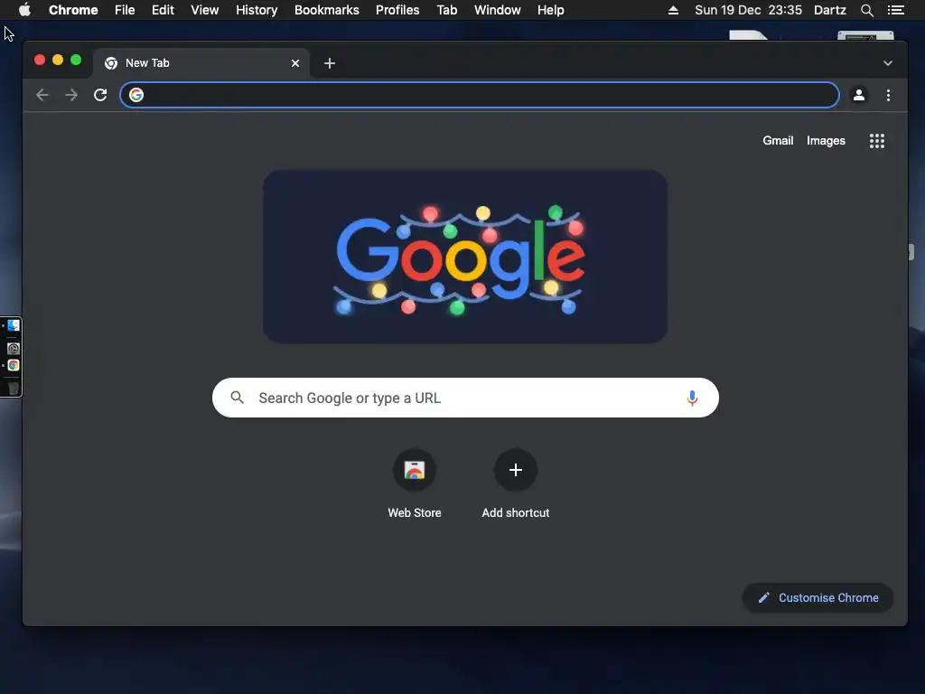This screenshot has width=925, height=694.
Task: Open the Images link
Action: [x=826, y=140]
